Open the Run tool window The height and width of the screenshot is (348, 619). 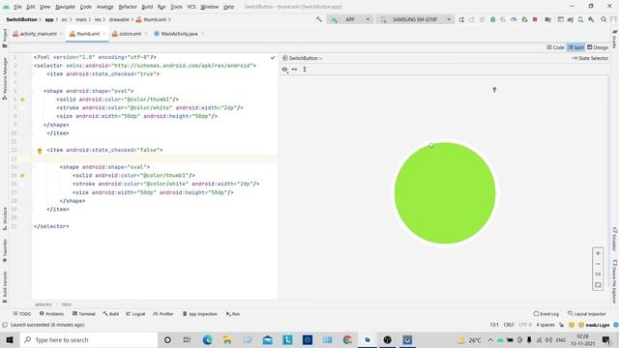(x=233, y=313)
